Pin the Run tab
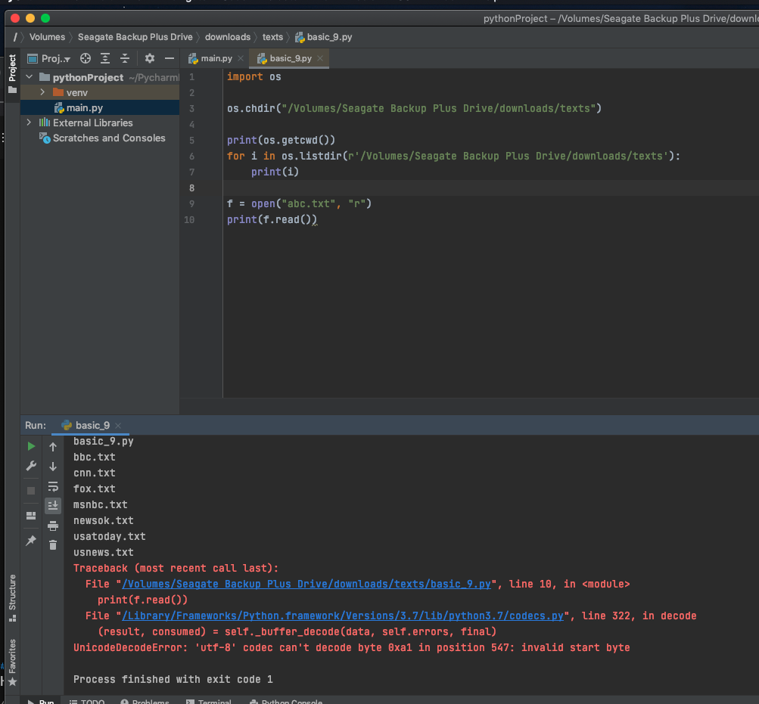The height and width of the screenshot is (704, 759). click(x=31, y=541)
